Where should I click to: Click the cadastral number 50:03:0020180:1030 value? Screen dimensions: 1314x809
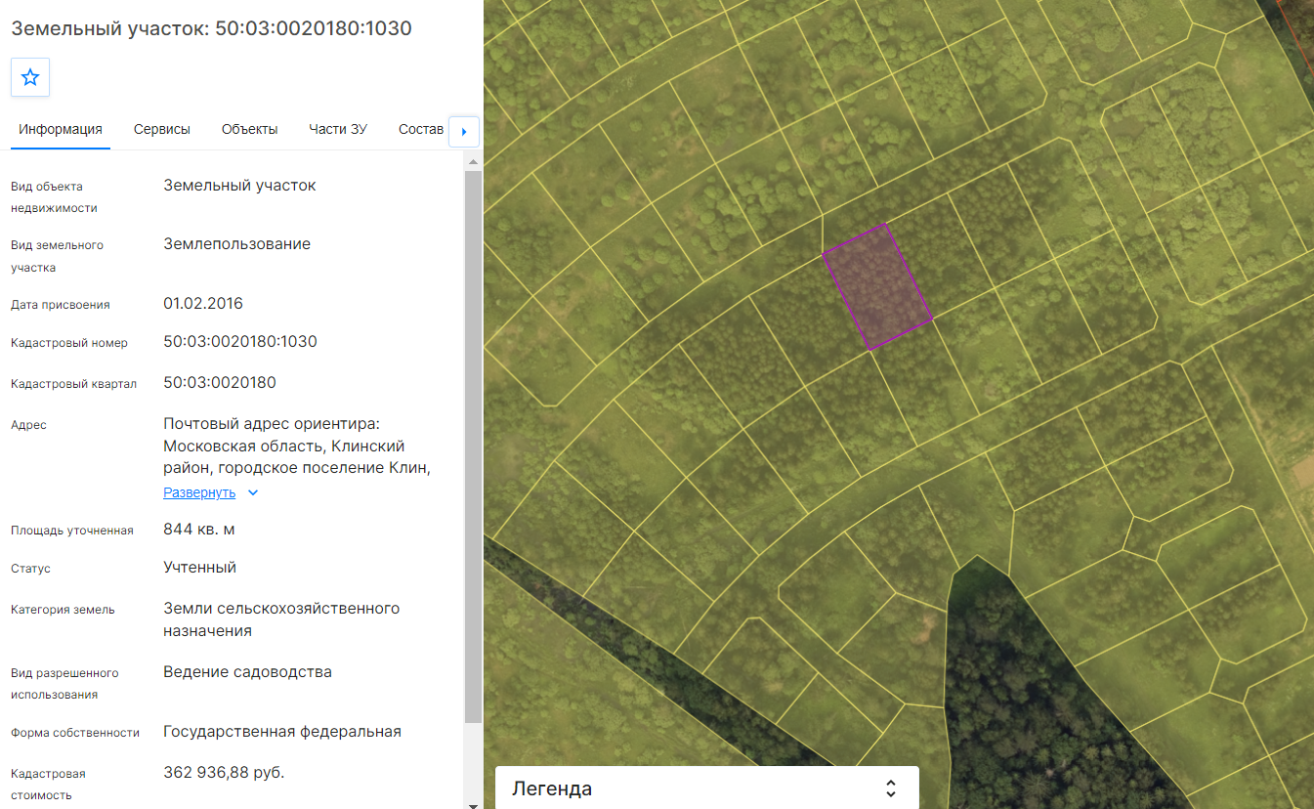pyautogui.click(x=240, y=342)
